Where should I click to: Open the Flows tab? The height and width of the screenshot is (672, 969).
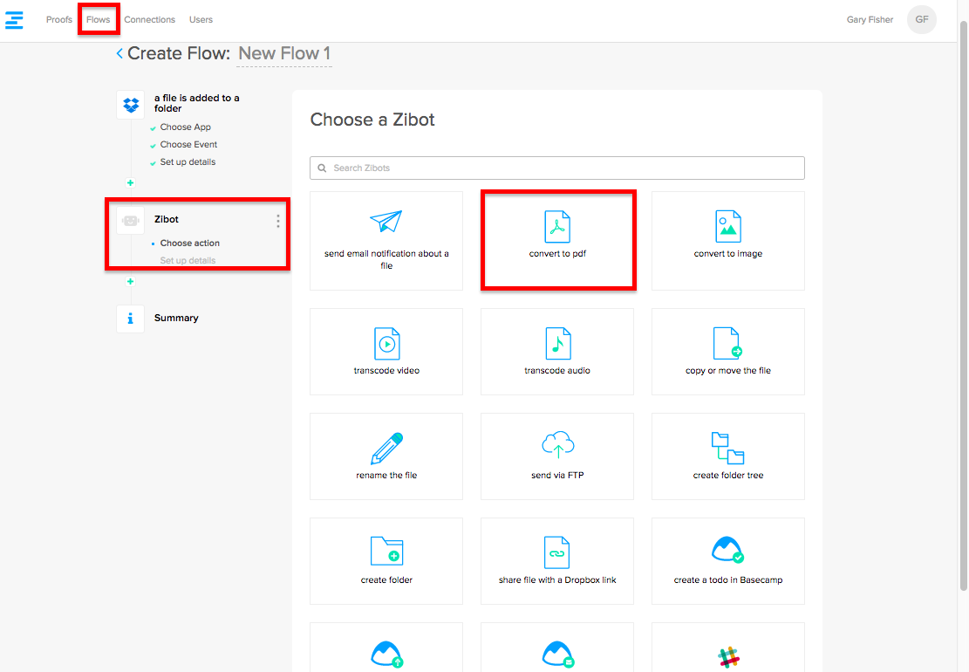pos(99,19)
